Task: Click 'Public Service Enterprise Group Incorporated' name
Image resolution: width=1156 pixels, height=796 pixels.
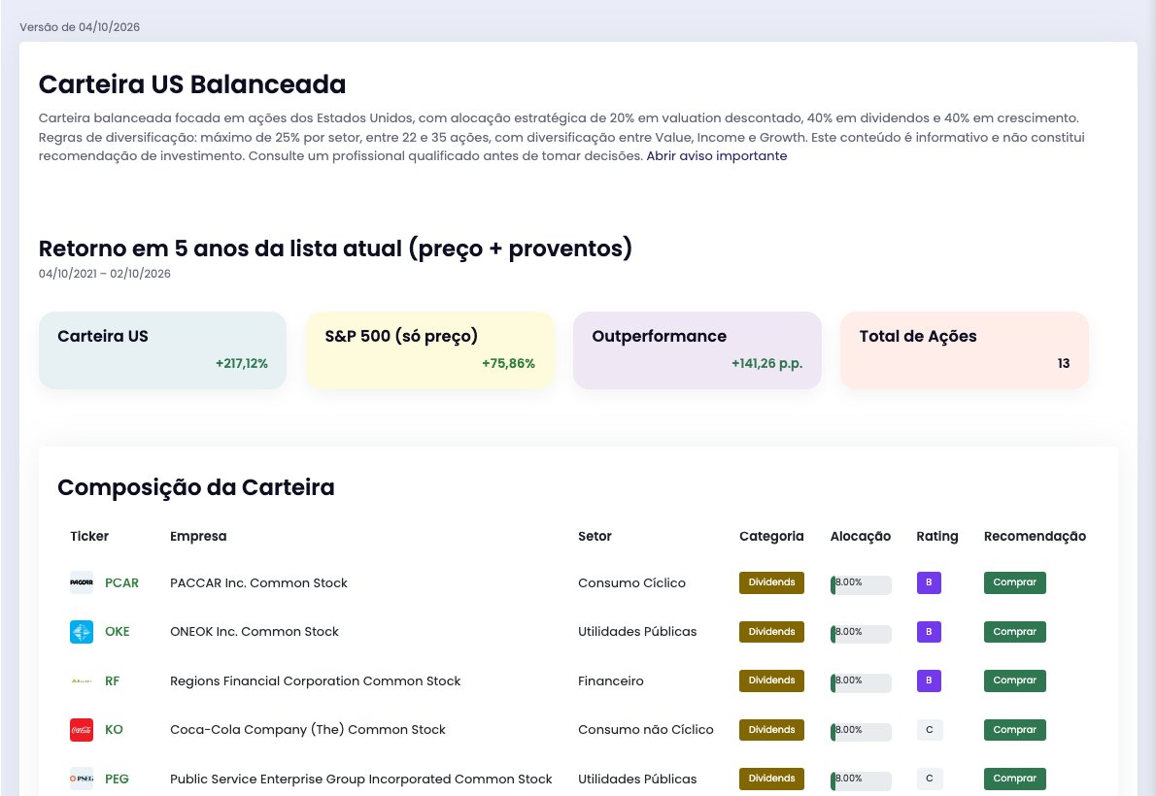Action: point(360,779)
